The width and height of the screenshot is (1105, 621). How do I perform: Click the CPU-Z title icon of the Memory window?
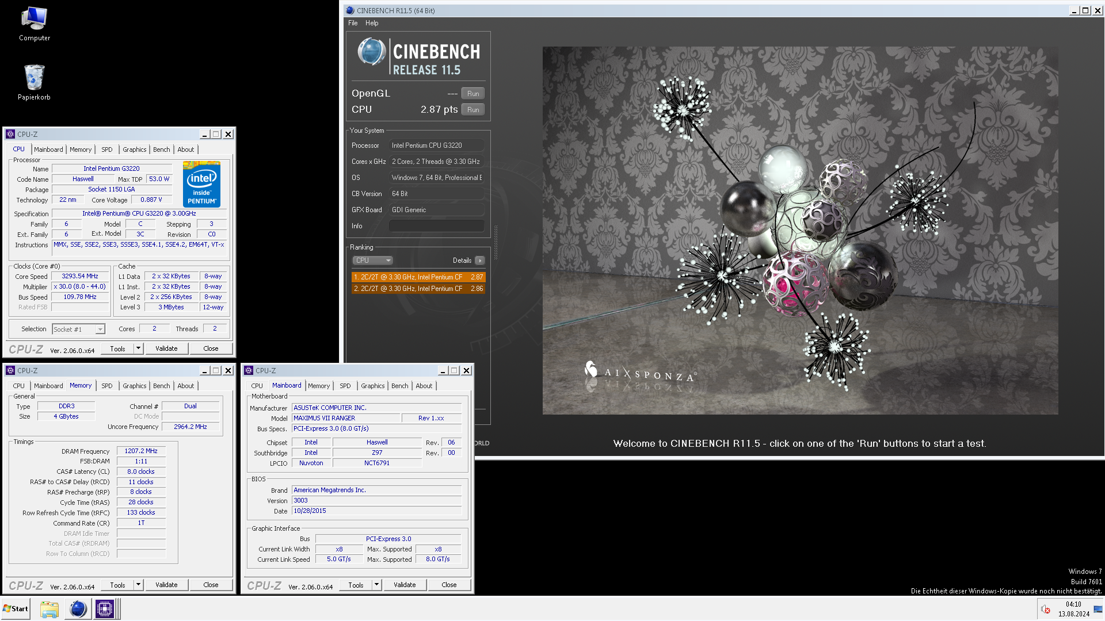[10, 370]
